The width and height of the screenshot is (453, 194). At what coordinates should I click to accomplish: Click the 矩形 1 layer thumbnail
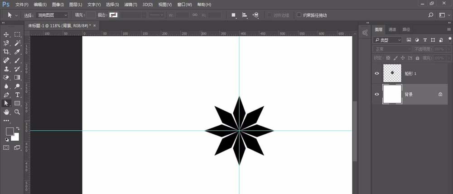392,73
